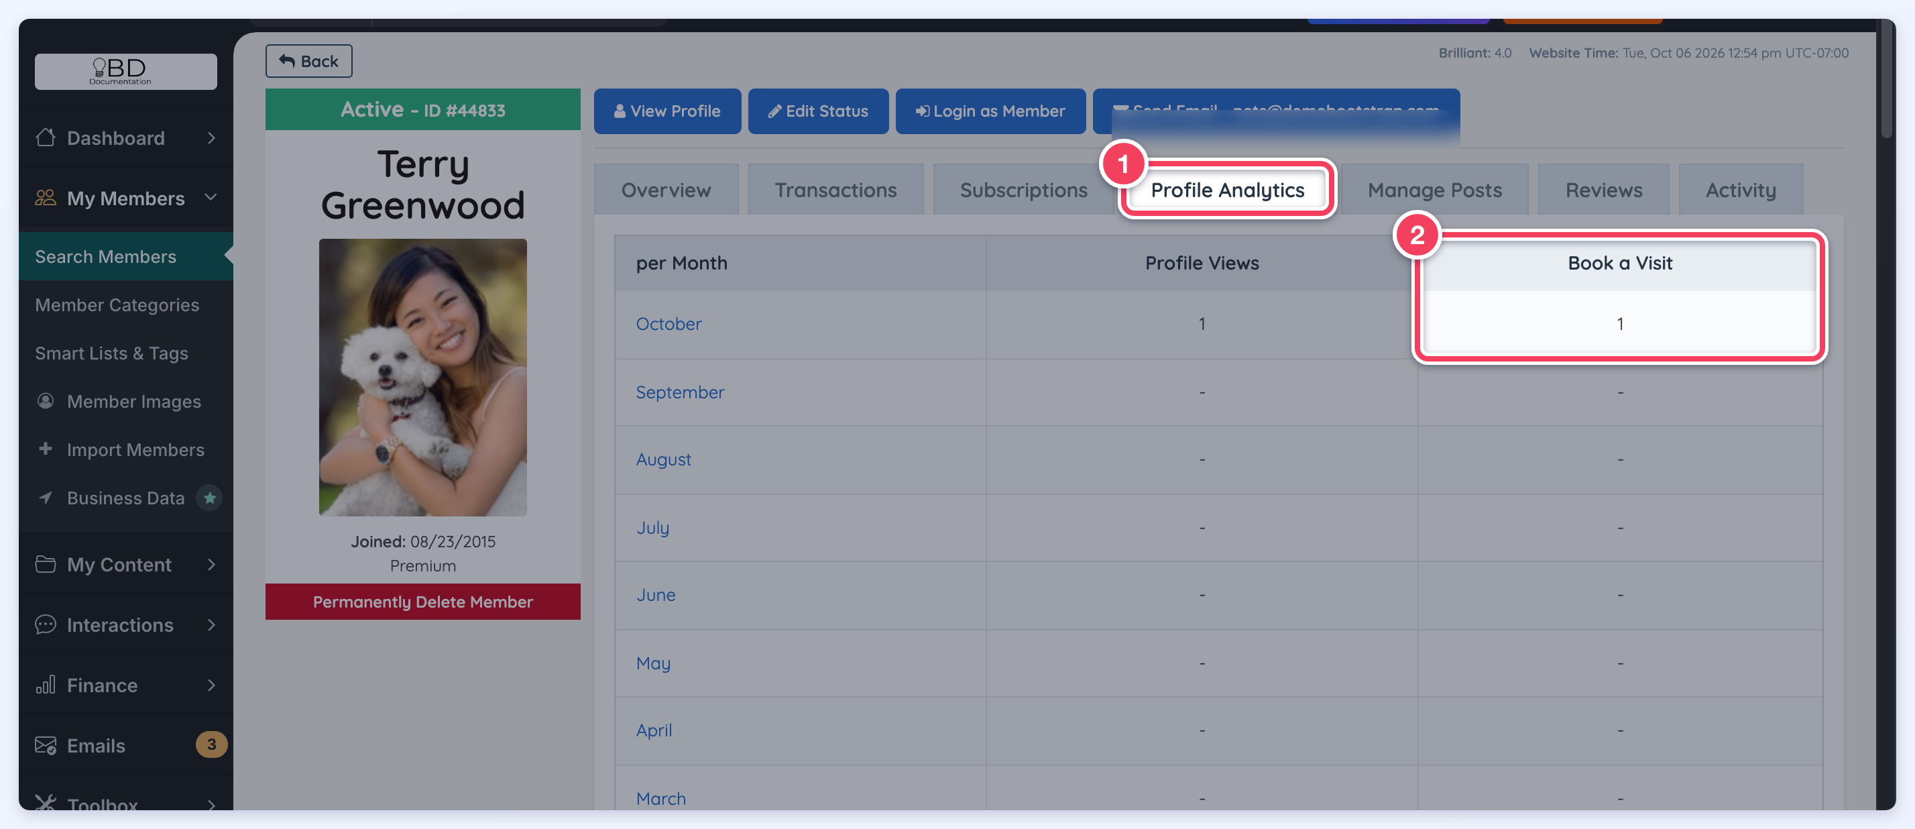
Task: Expand the Dashboard menu chevron
Action: (x=211, y=137)
